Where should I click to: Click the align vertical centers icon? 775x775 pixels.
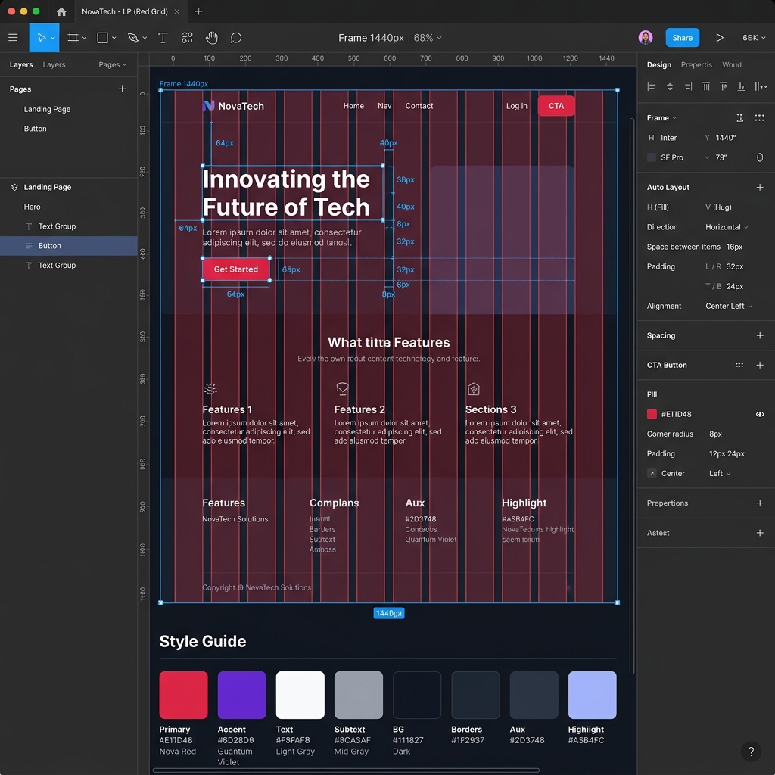pyautogui.click(x=724, y=86)
